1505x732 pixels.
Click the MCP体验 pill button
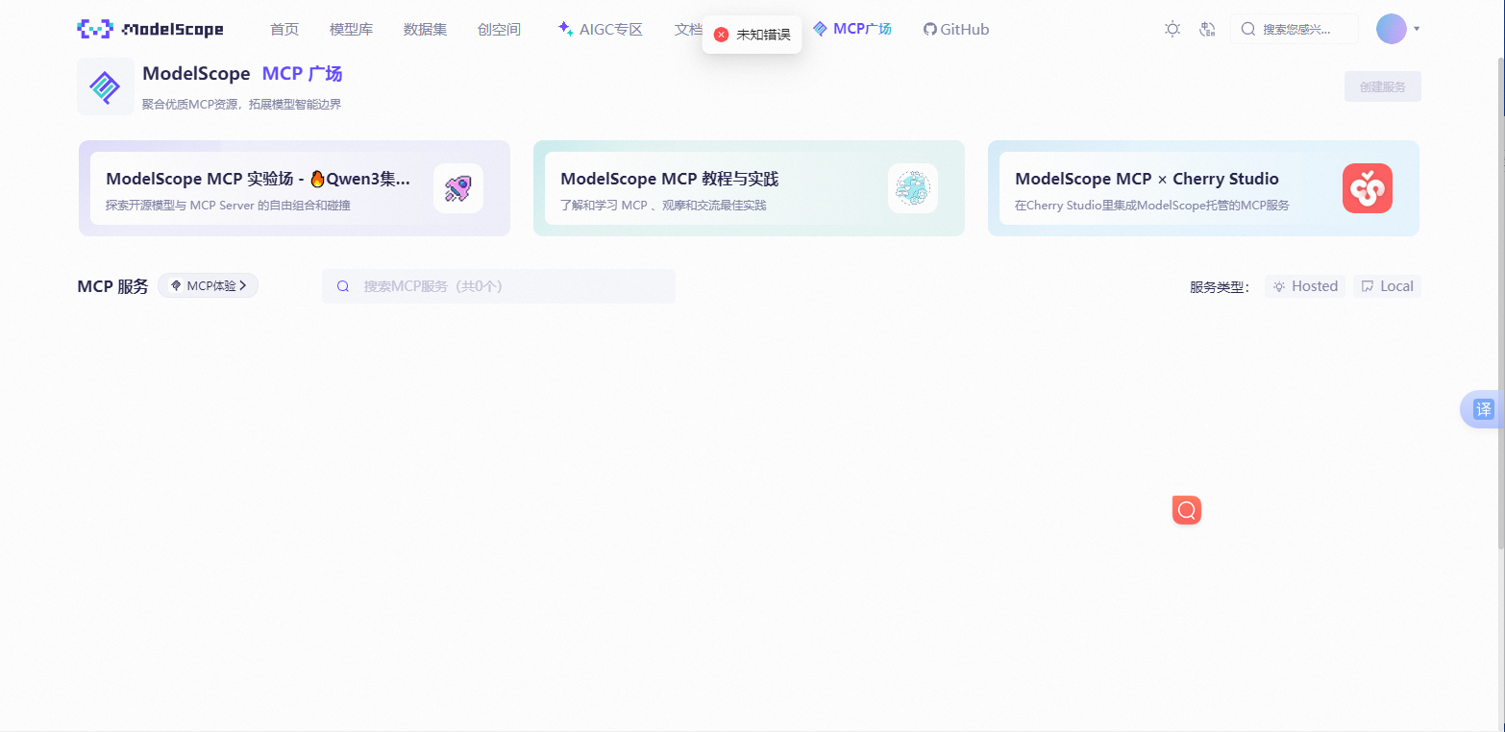pyautogui.click(x=209, y=285)
